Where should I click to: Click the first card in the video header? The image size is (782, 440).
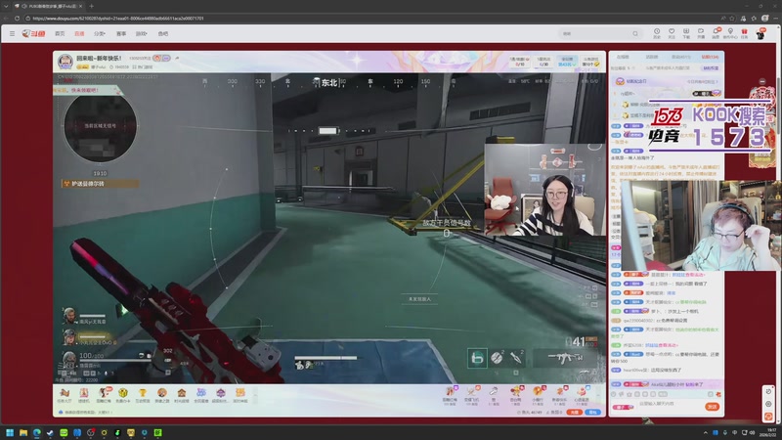point(520,62)
